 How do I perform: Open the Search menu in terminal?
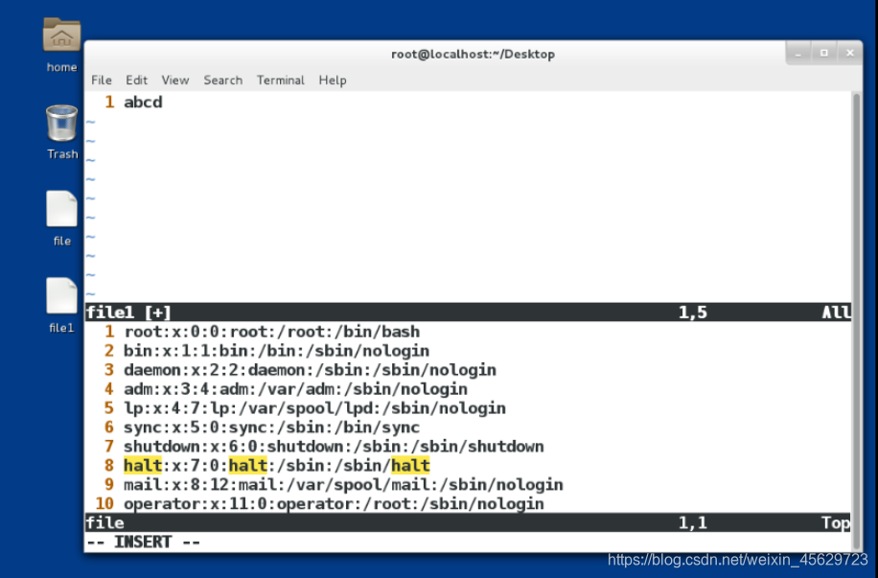tap(223, 81)
